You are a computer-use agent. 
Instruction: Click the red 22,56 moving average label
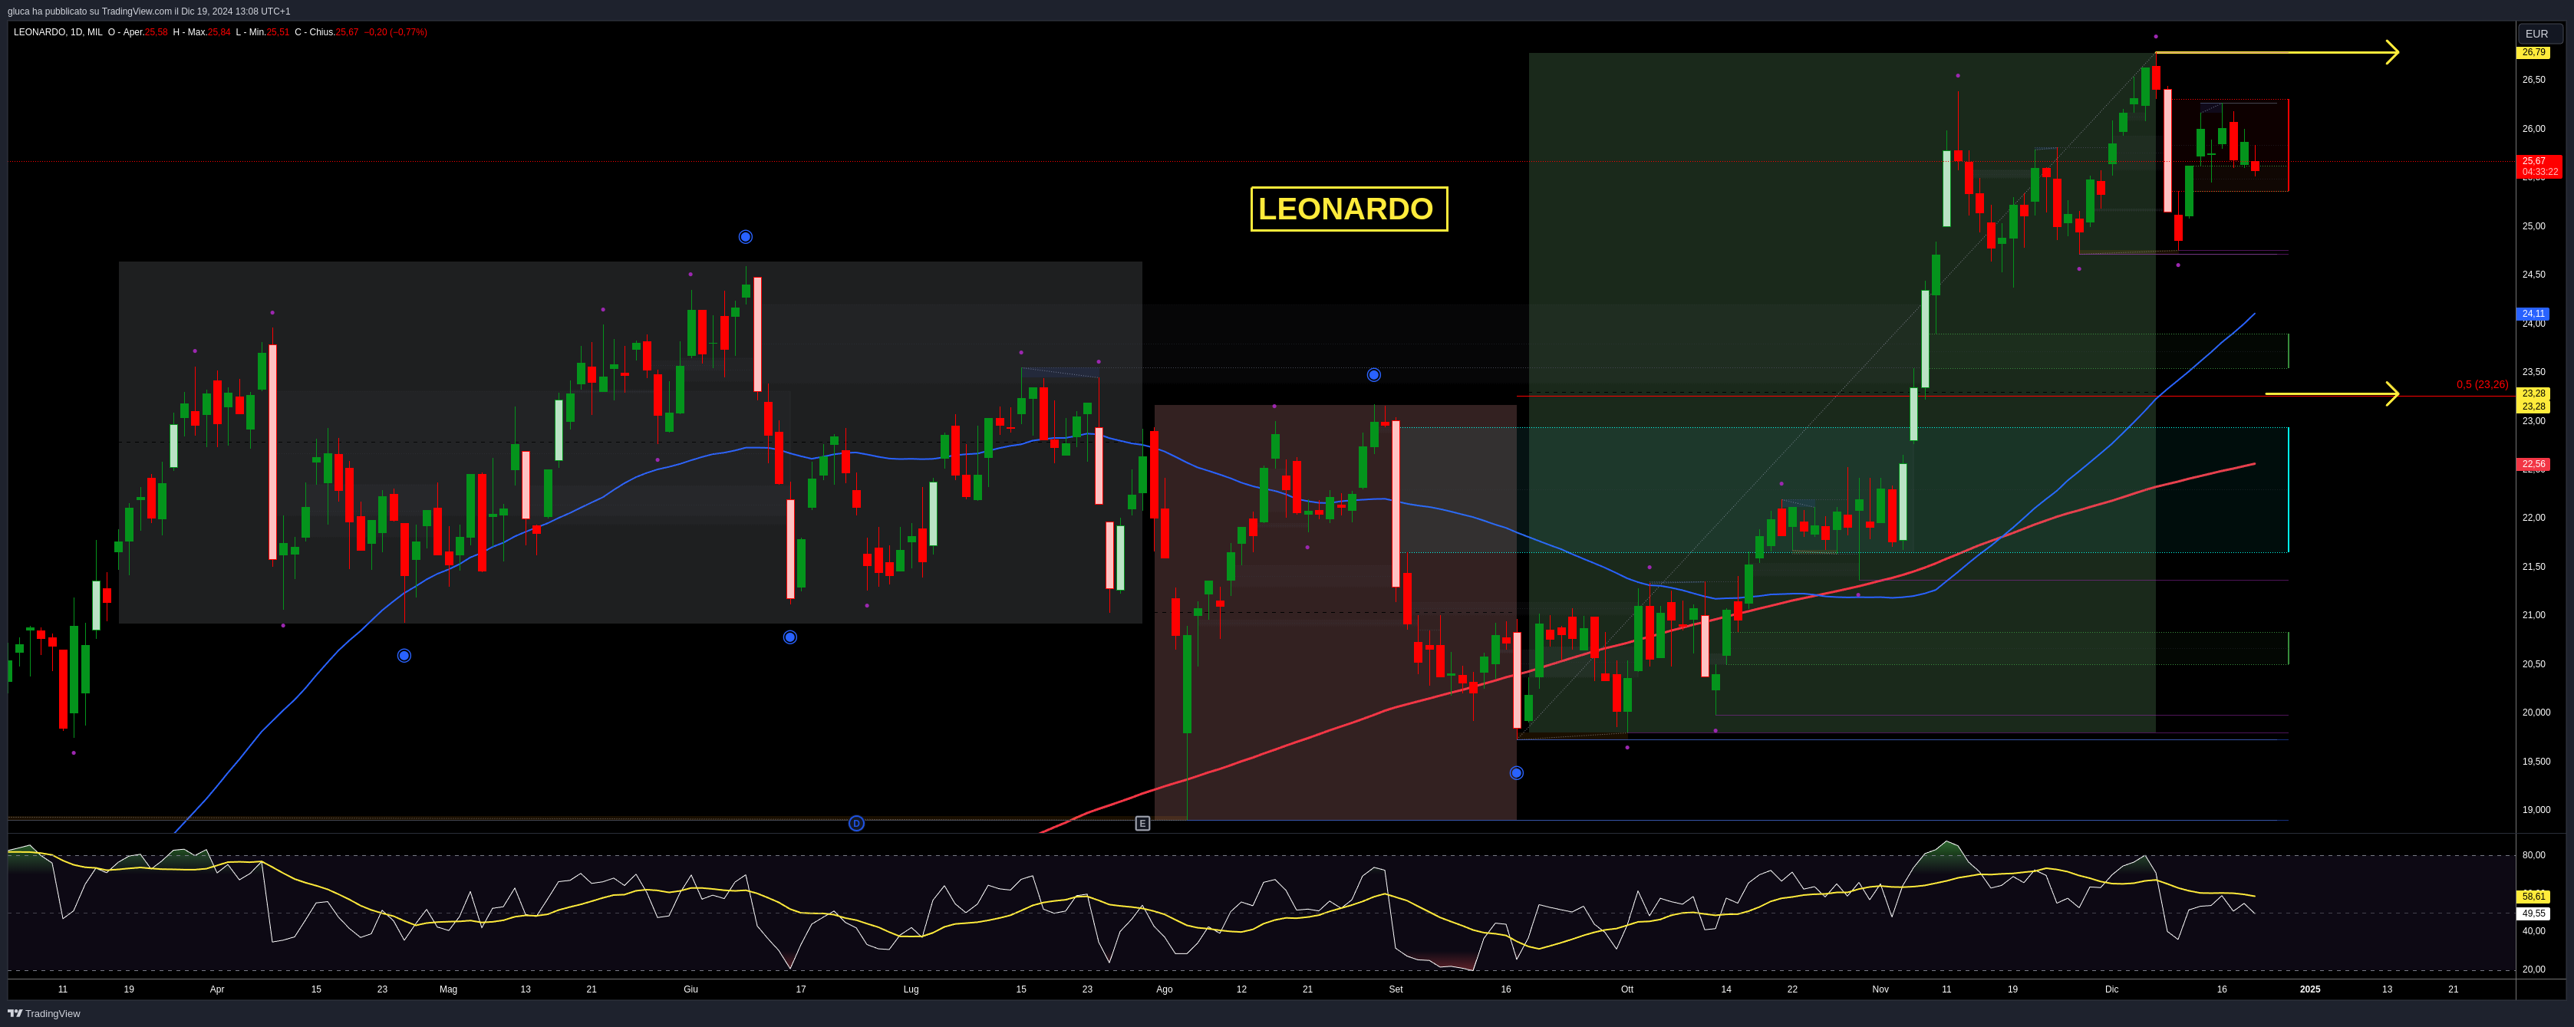tap(2533, 463)
